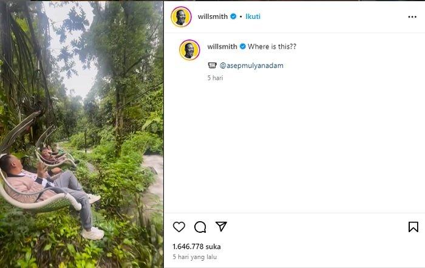Click the camera icon before @asepmulyanadam
This screenshot has height=268, width=425.
[x=212, y=65]
